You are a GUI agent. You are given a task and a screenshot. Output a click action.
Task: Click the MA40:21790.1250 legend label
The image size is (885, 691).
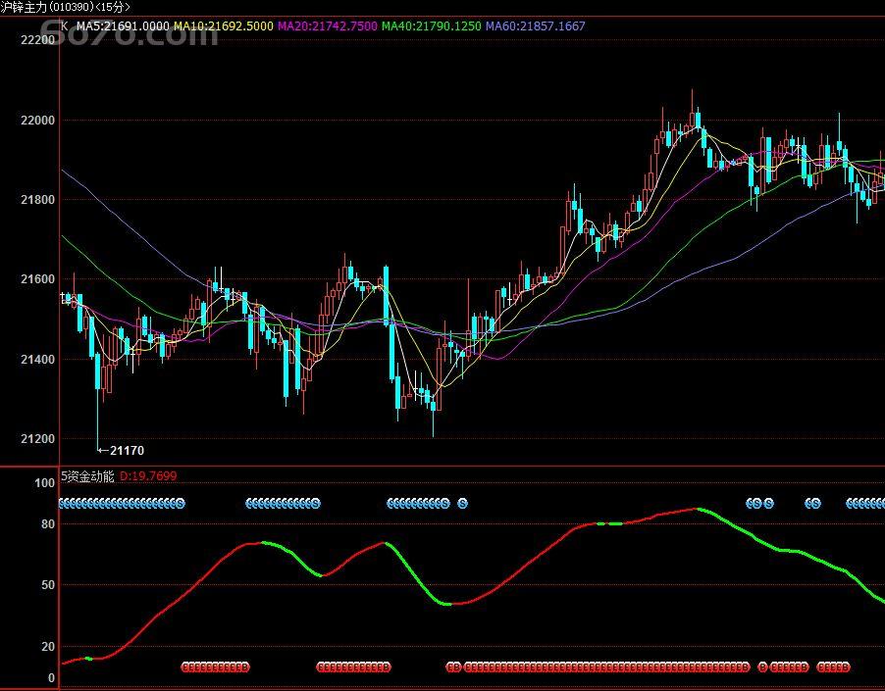(x=432, y=25)
